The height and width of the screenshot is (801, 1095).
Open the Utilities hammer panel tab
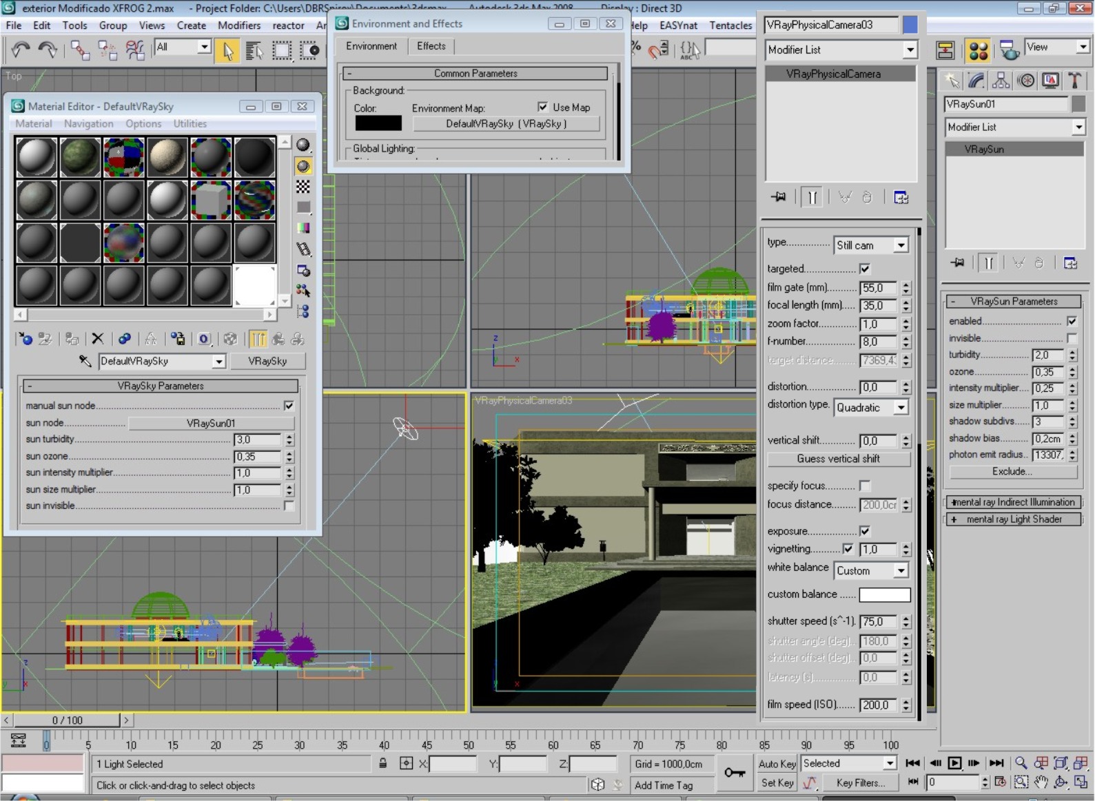(x=1074, y=81)
